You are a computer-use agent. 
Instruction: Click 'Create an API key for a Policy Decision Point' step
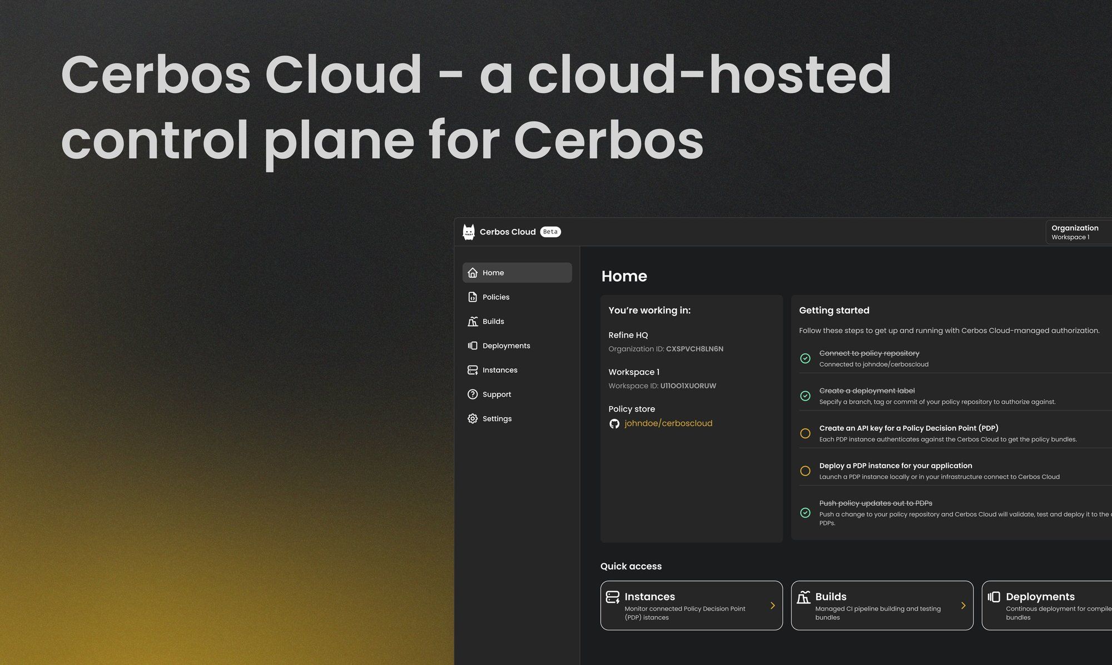tap(909, 428)
